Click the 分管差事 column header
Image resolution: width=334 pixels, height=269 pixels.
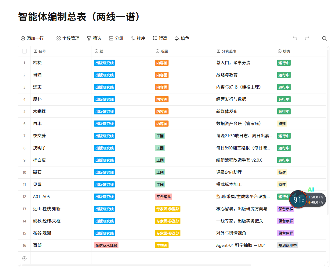point(244,51)
